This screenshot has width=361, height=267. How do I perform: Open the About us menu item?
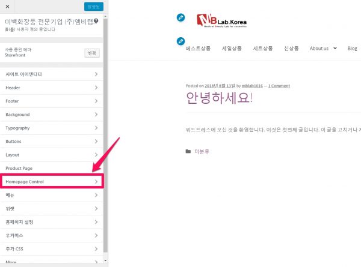click(x=319, y=49)
